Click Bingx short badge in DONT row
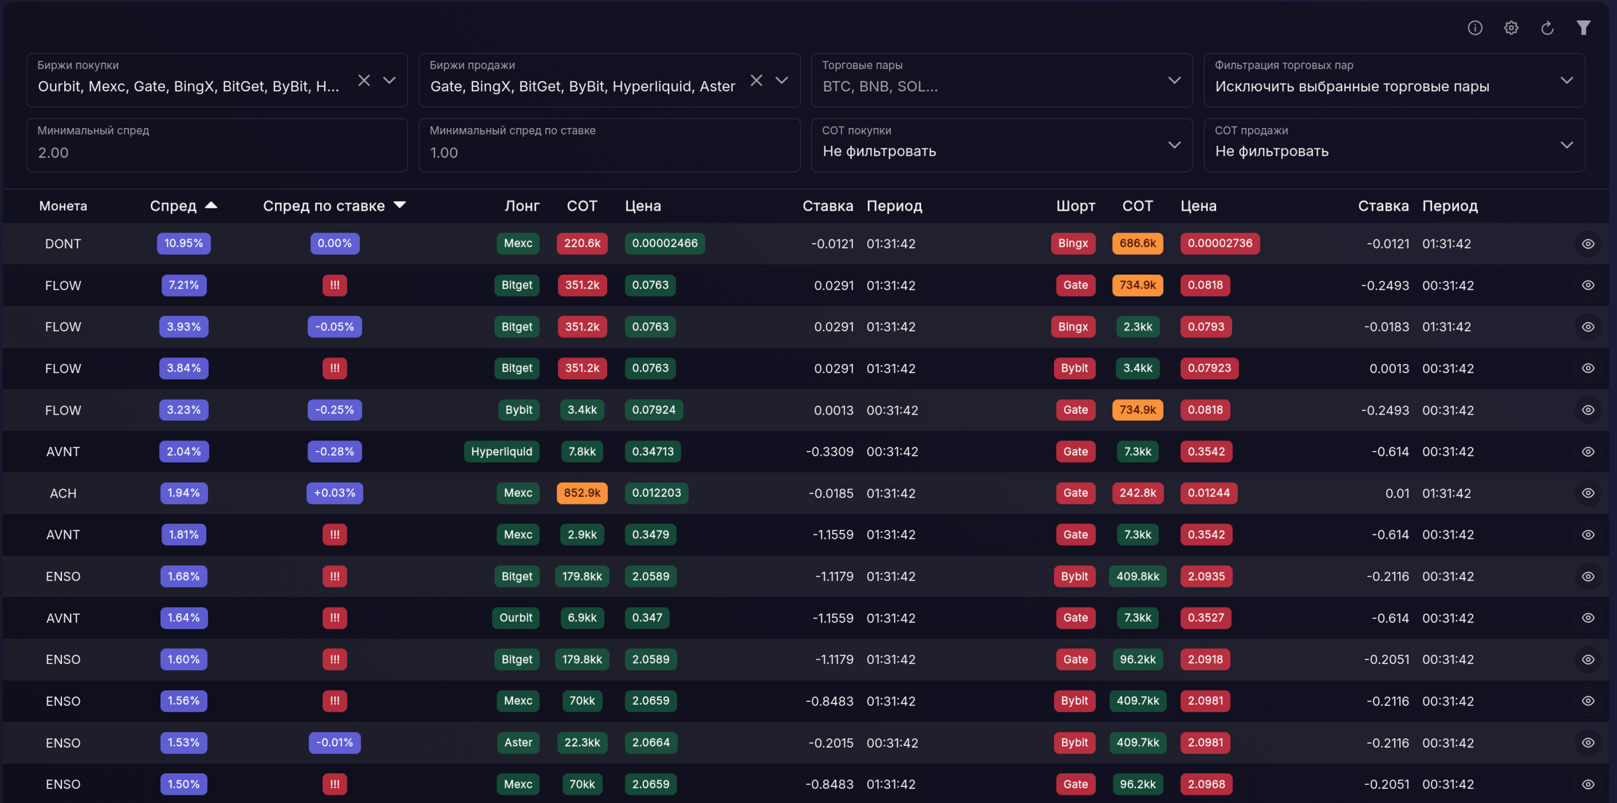Screen dimensions: 1617x803 [x=1073, y=243]
